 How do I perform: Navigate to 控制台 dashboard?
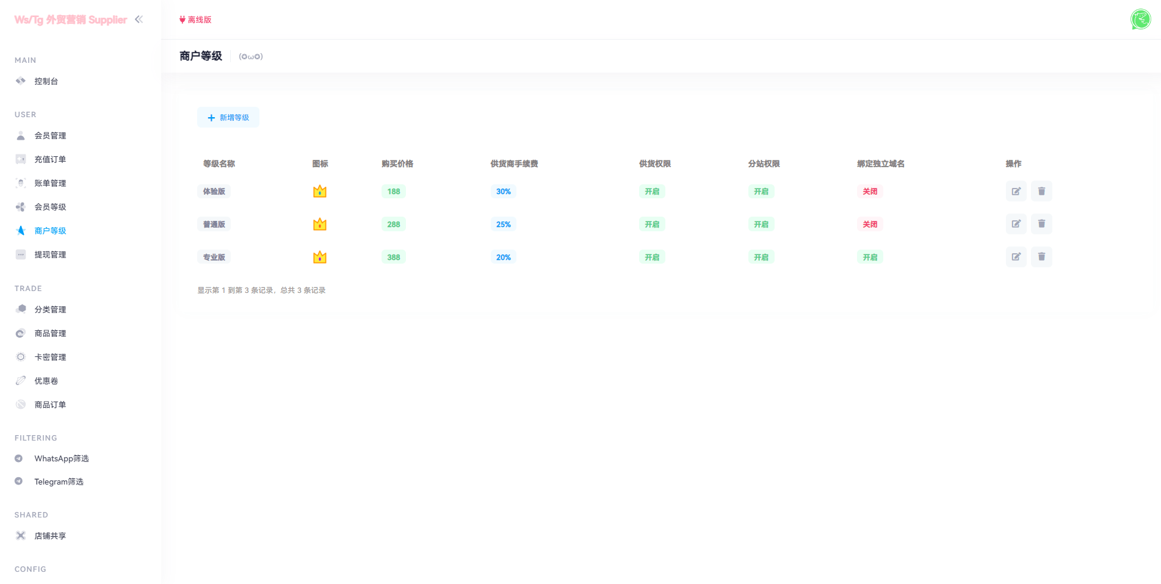[46, 81]
